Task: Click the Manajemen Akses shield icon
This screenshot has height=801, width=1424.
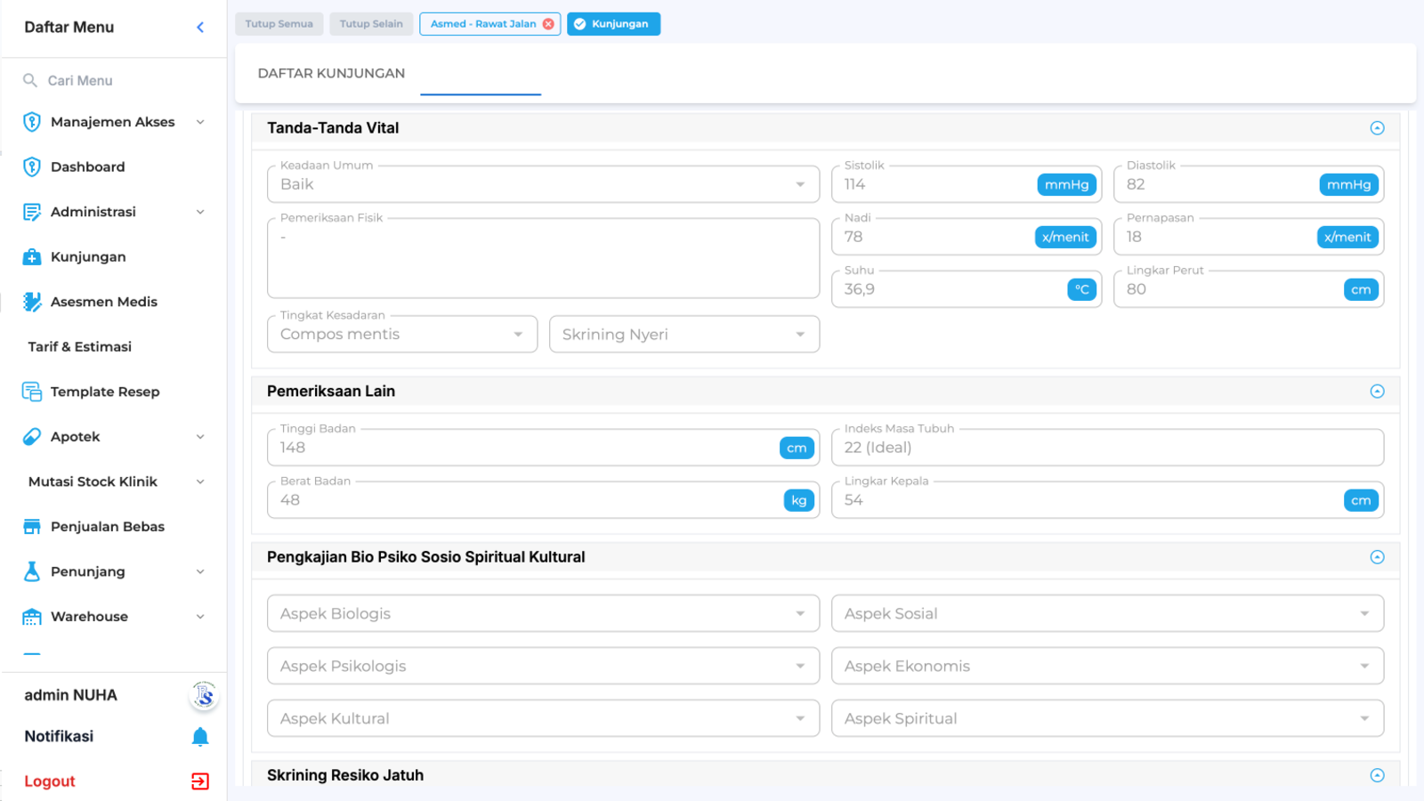Action: (32, 122)
